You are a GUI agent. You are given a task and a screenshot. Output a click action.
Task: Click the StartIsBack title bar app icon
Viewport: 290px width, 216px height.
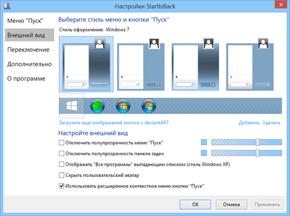tap(7, 6)
